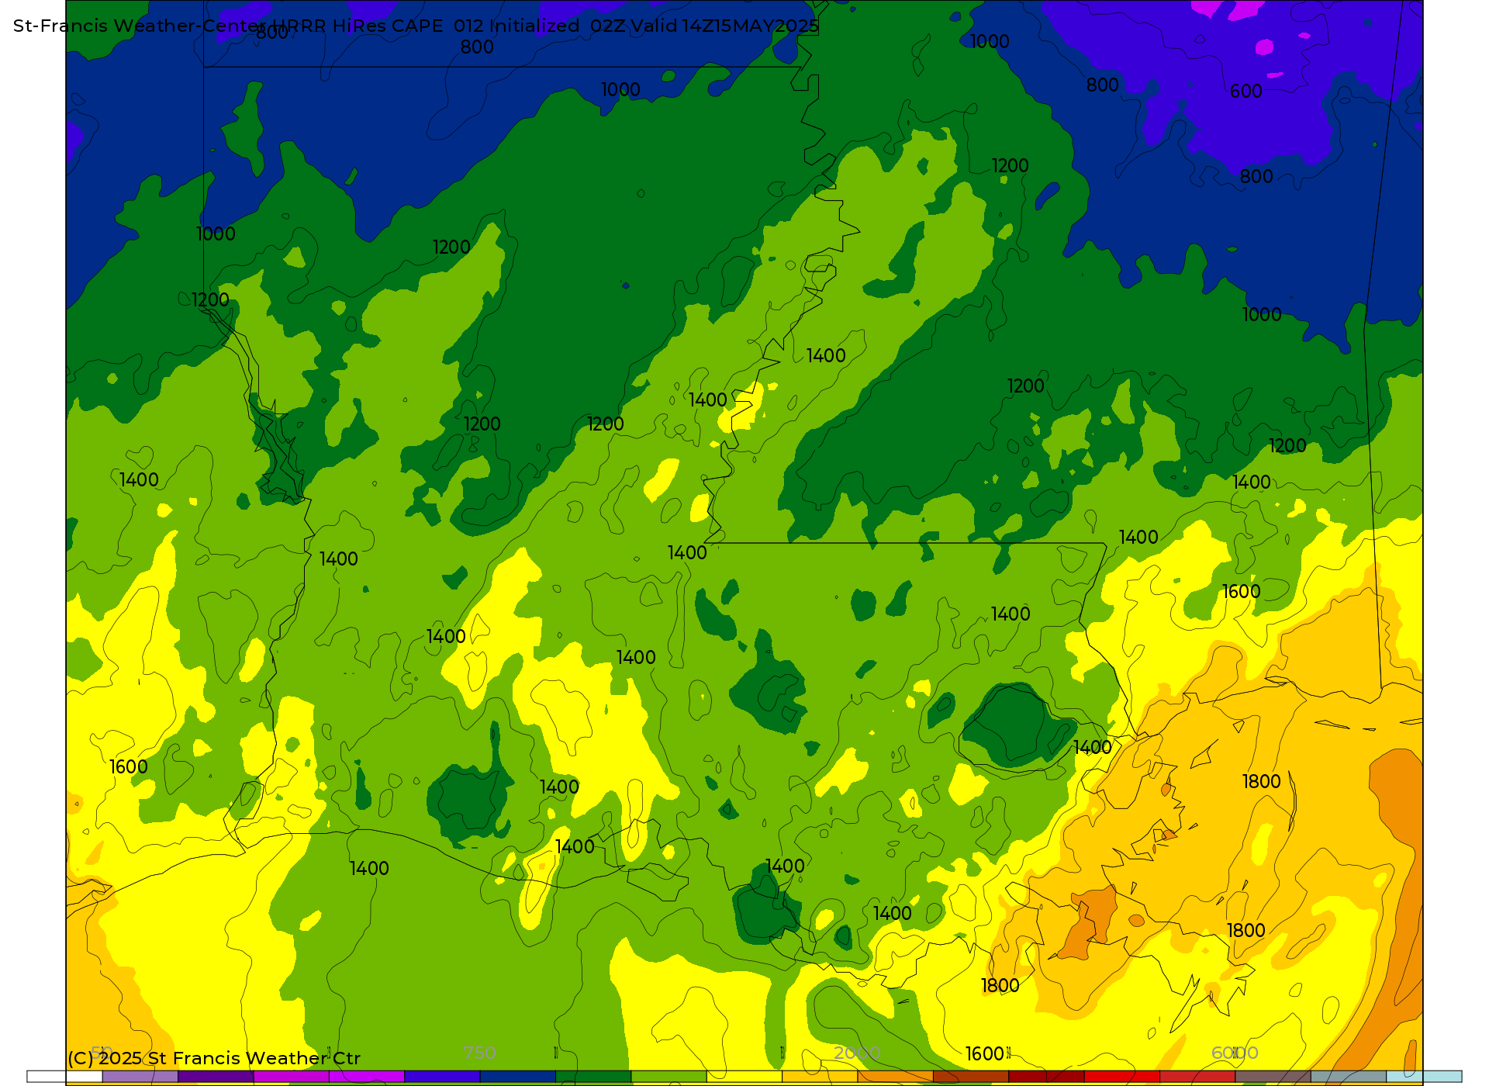The image size is (1489, 1086).
Task: Select the bright violet legend swatch
Action: point(367,1077)
